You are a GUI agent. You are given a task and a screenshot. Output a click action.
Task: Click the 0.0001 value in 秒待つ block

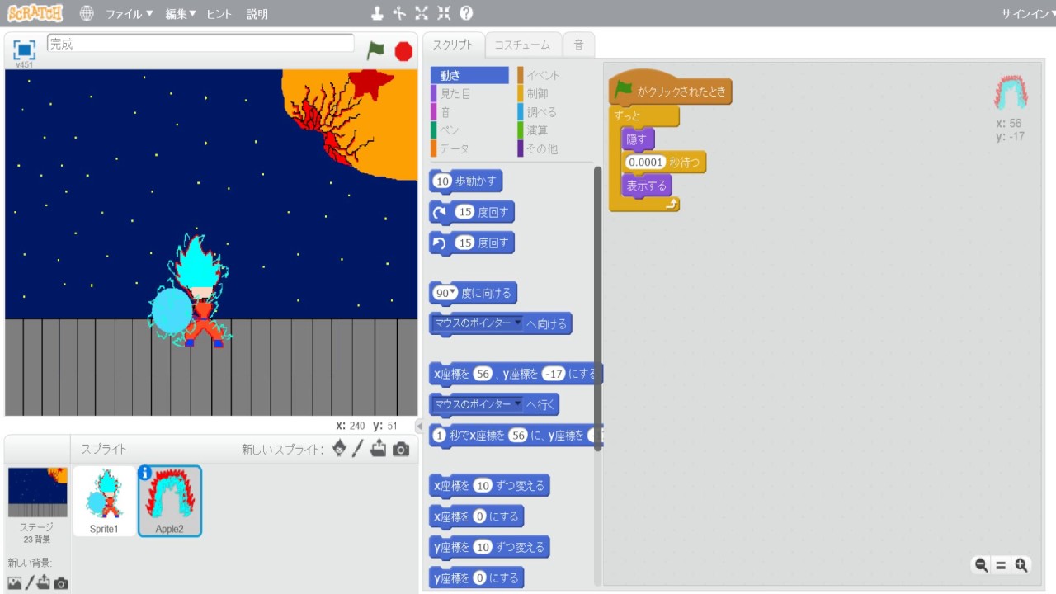(645, 163)
